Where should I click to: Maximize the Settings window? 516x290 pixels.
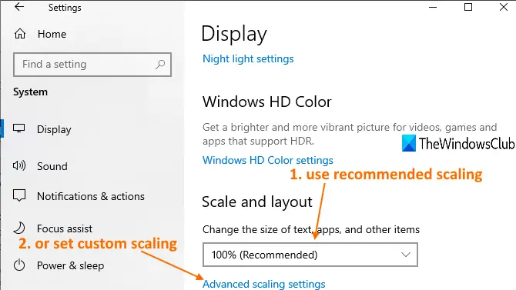[468, 7]
